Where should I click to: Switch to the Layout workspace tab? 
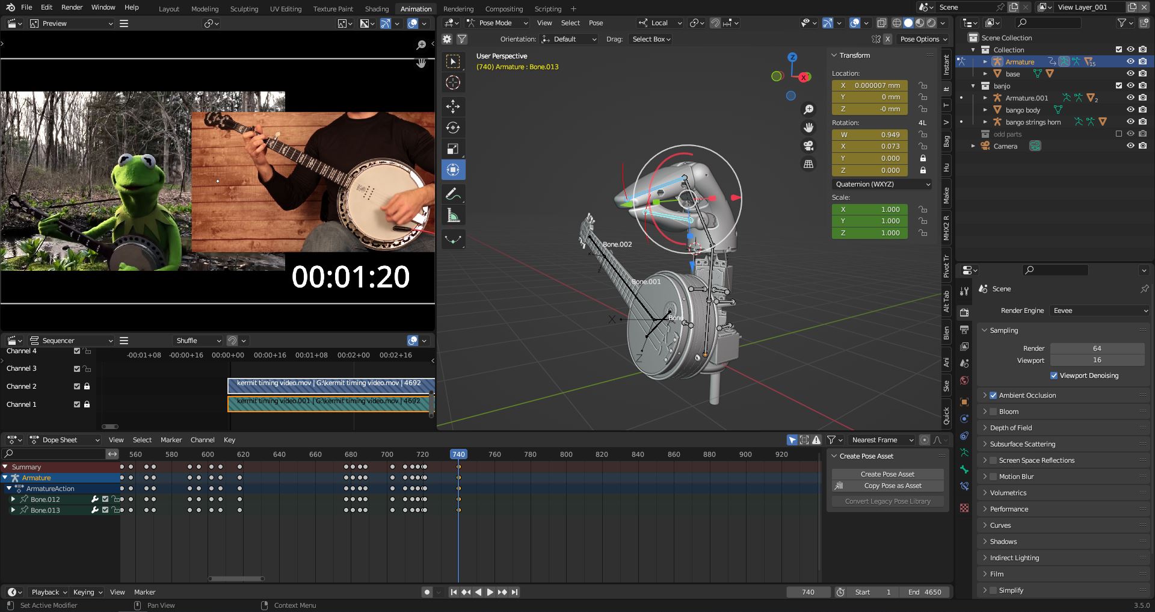tap(169, 9)
